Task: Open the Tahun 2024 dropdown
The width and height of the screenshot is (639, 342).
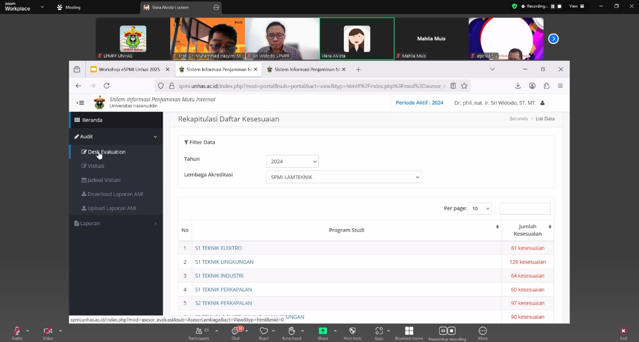Action: tap(292, 161)
